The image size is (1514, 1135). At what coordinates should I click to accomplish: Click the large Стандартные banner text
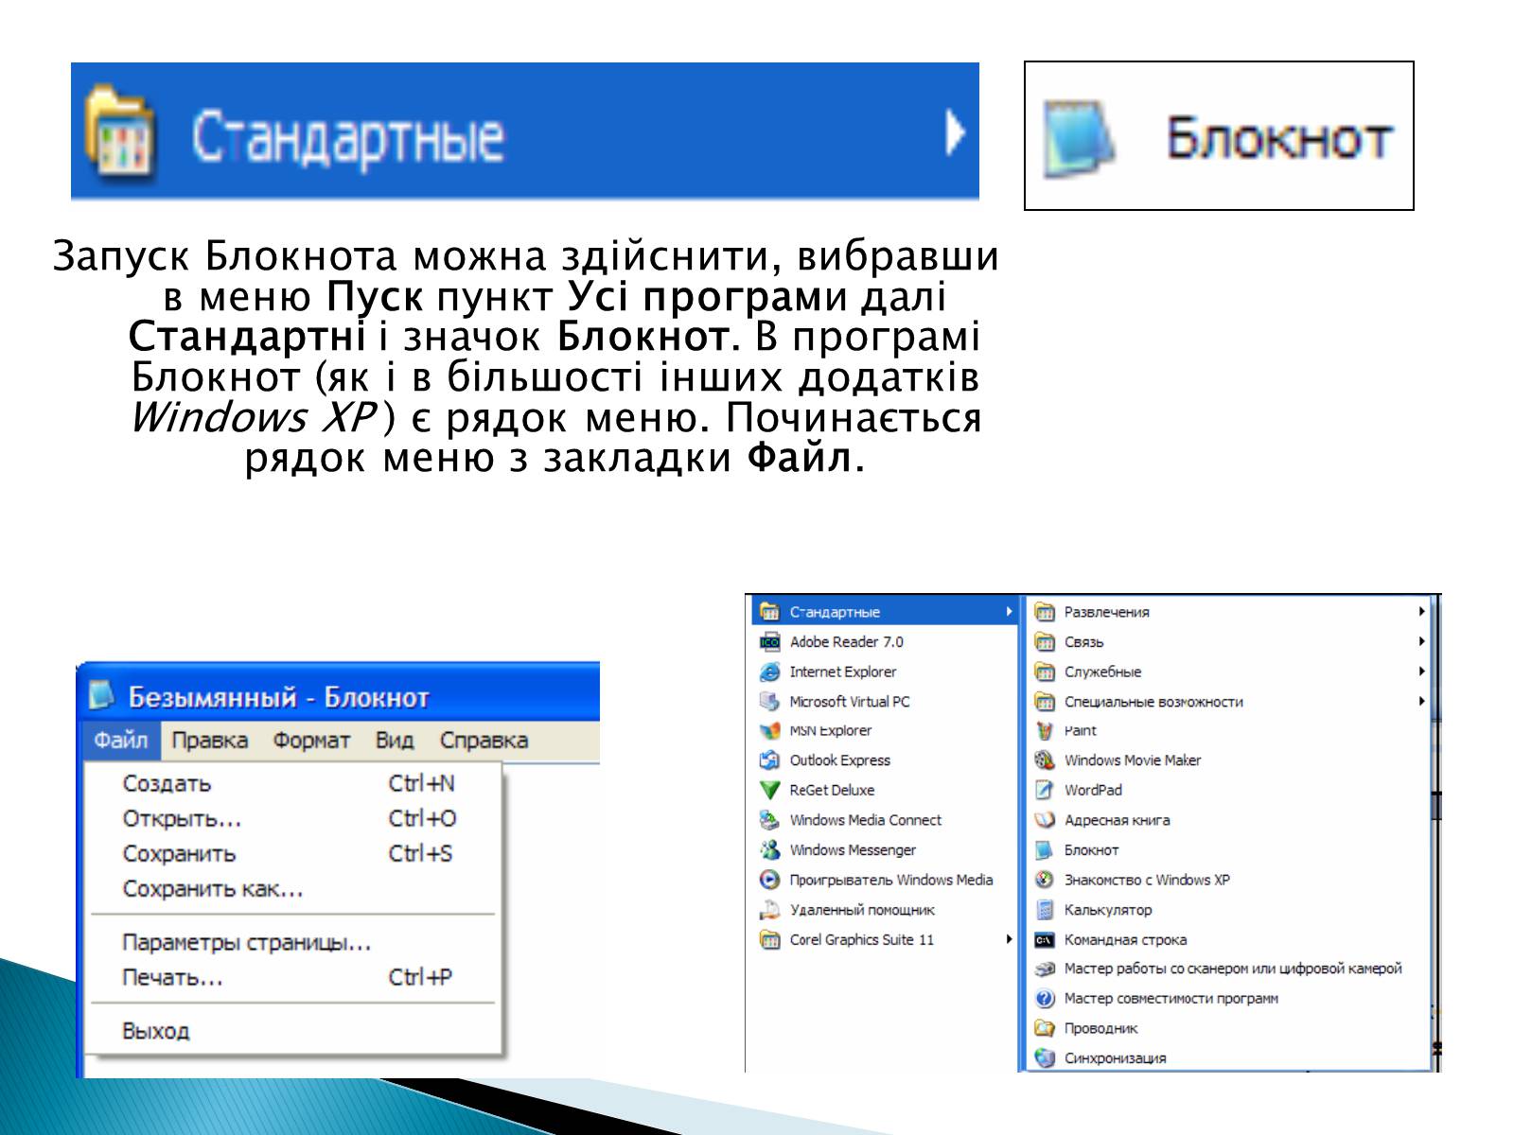point(347,138)
